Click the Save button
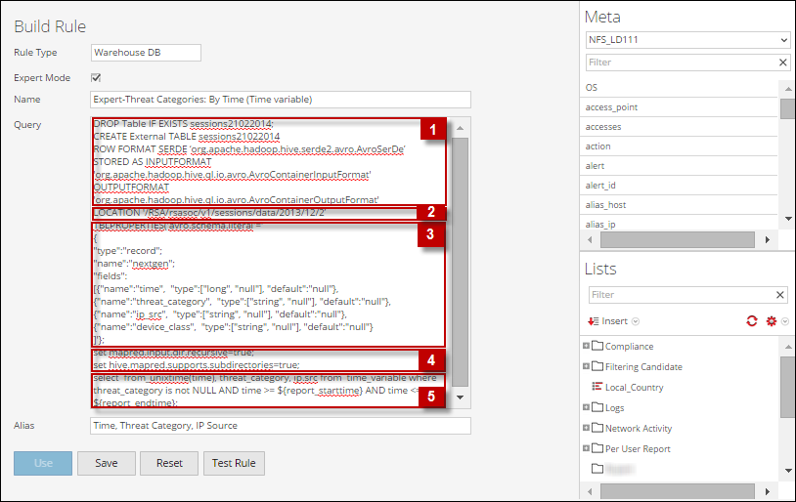 pos(106,463)
